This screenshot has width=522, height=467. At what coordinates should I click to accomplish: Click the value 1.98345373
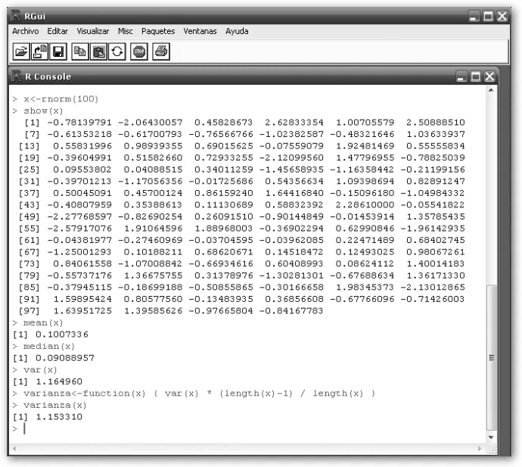click(365, 288)
